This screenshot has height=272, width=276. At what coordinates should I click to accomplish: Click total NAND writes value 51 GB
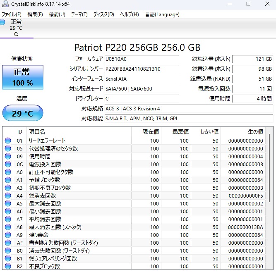click(253, 79)
